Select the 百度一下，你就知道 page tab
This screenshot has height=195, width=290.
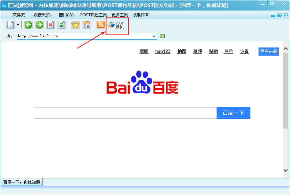[x=22, y=182]
